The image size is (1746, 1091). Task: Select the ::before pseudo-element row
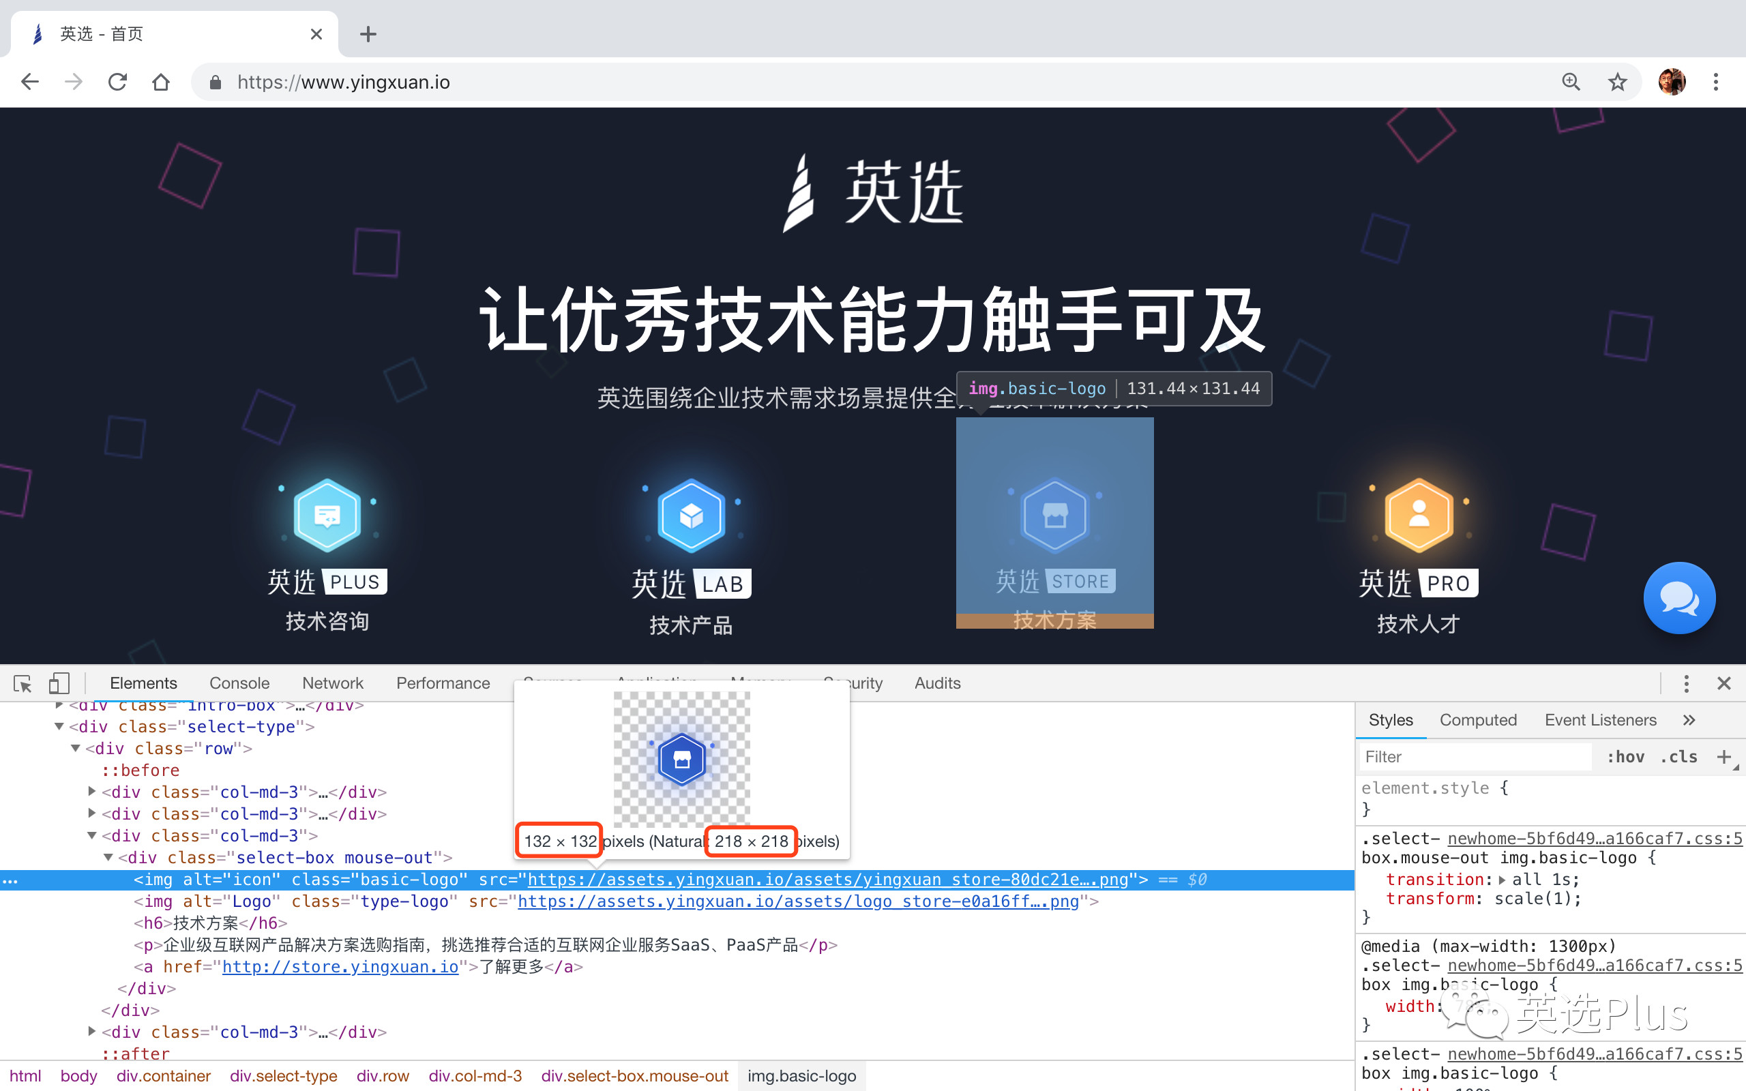[140, 770]
